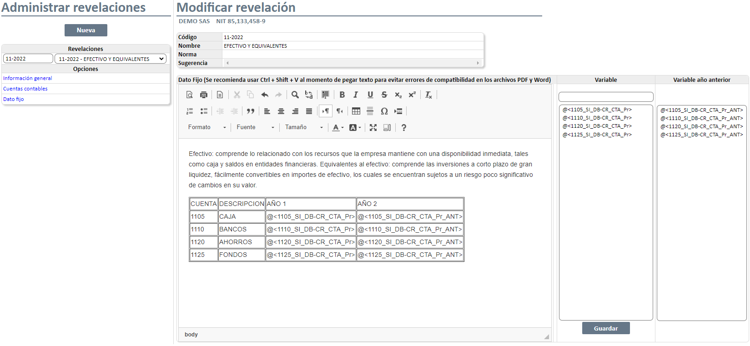Undo the last edit with the arrow icon
The width and height of the screenshot is (750, 346).
click(265, 95)
